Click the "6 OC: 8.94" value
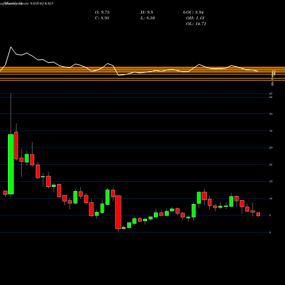 (x=193, y=13)
